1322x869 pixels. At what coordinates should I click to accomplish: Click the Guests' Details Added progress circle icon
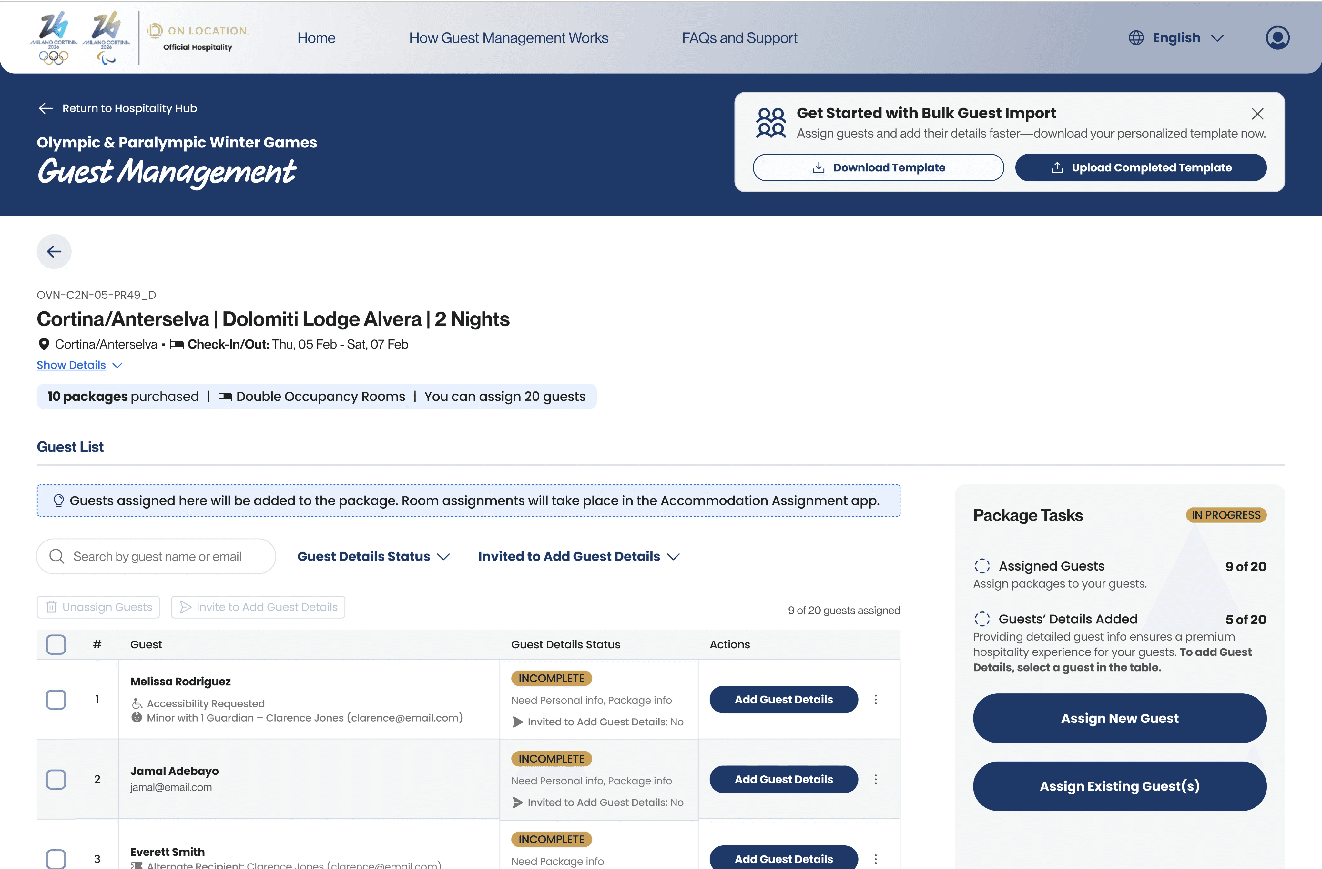coord(982,619)
